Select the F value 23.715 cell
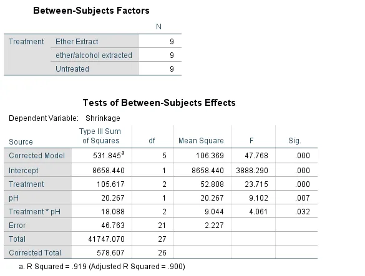The image size is (365, 276). point(256,184)
